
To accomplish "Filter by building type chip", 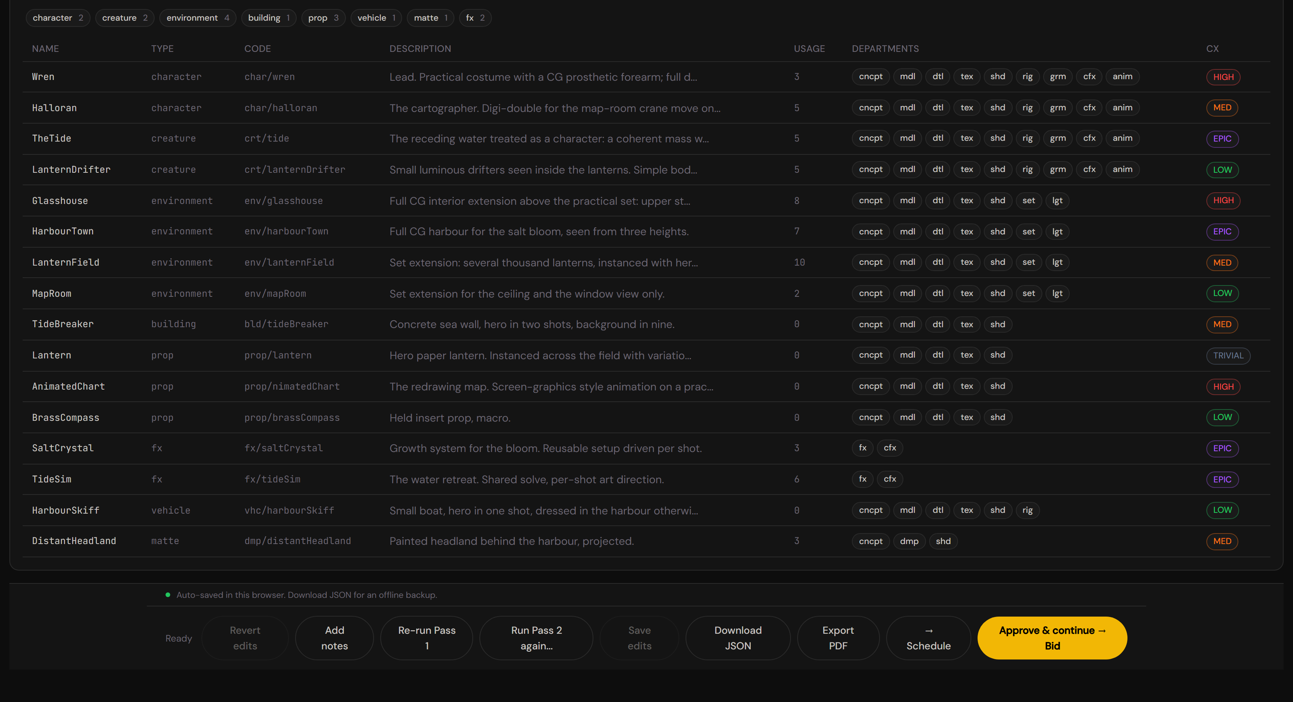I will tap(269, 18).
